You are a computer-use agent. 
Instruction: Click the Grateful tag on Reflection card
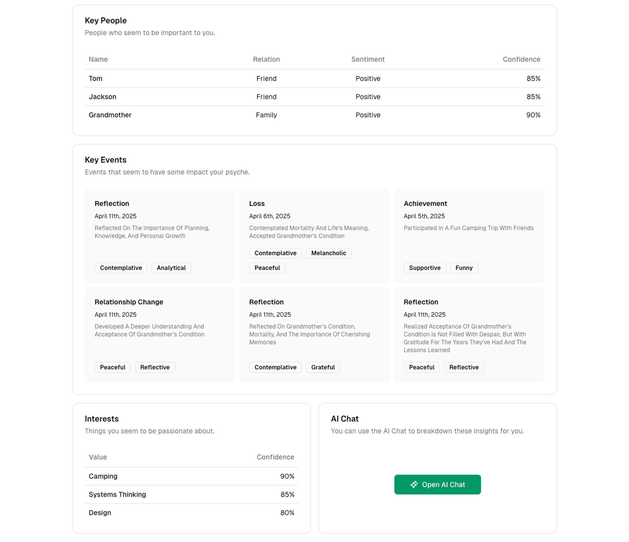323,367
